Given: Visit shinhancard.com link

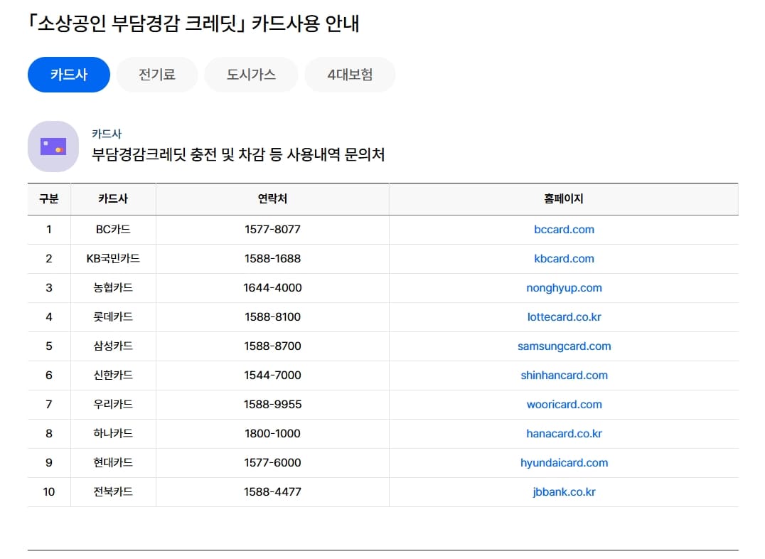Looking at the screenshot, I should tap(564, 376).
